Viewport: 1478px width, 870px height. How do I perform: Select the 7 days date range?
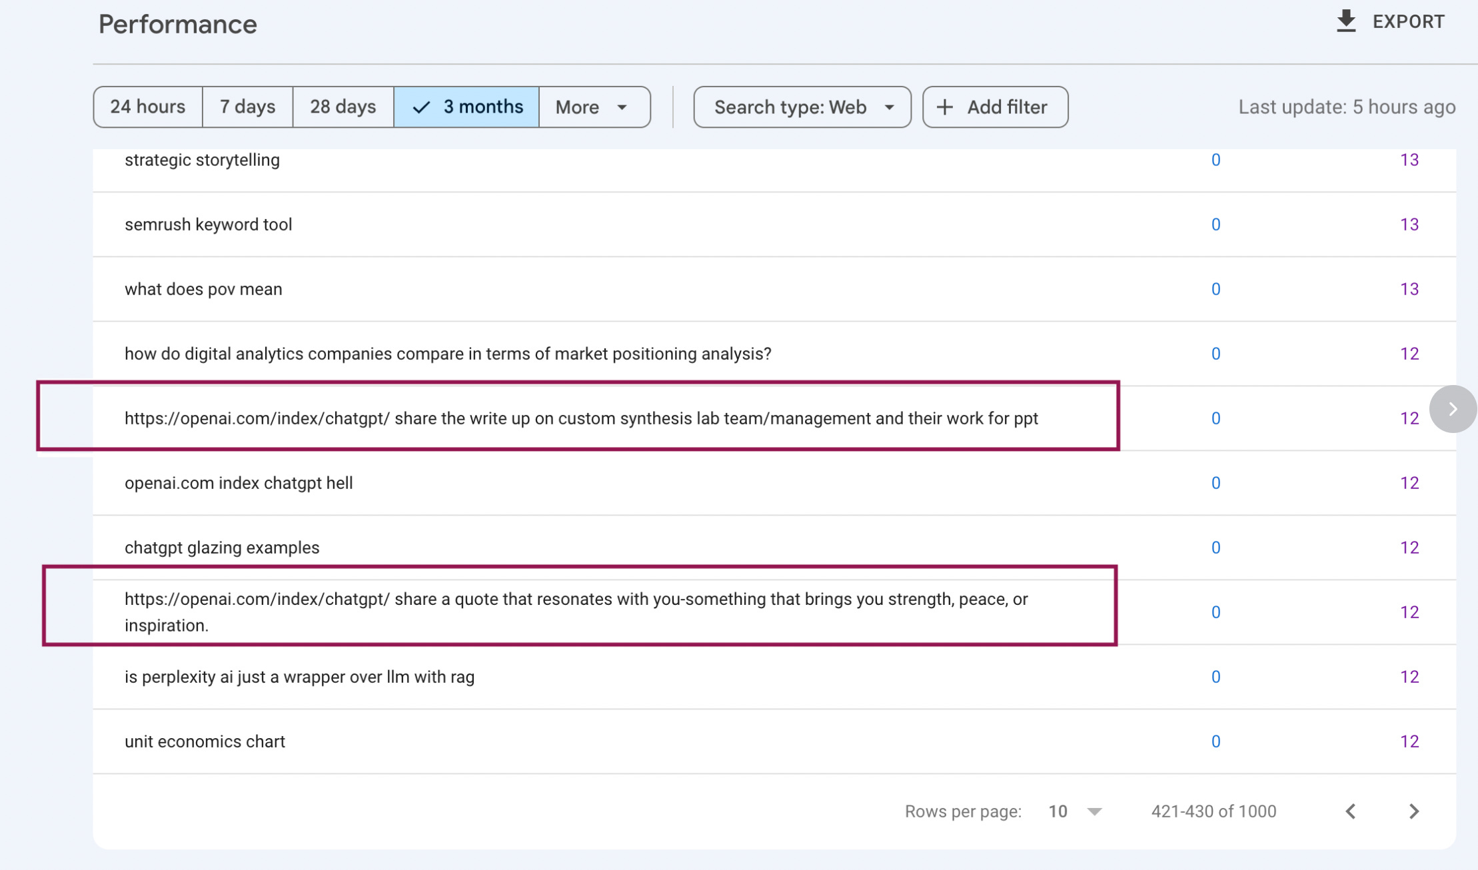click(247, 107)
